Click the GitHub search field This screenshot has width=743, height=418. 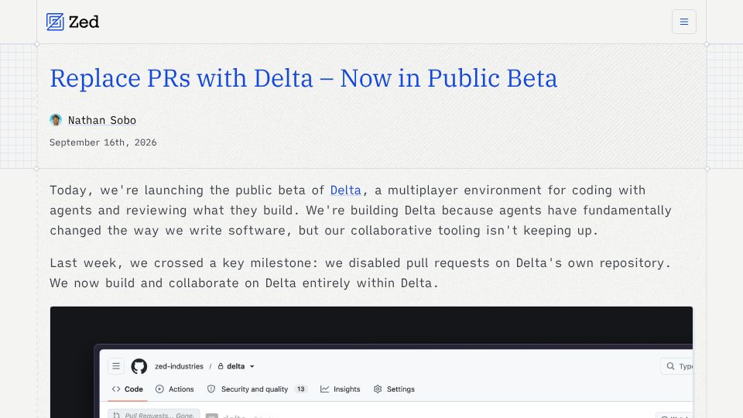pyautogui.click(x=676, y=366)
